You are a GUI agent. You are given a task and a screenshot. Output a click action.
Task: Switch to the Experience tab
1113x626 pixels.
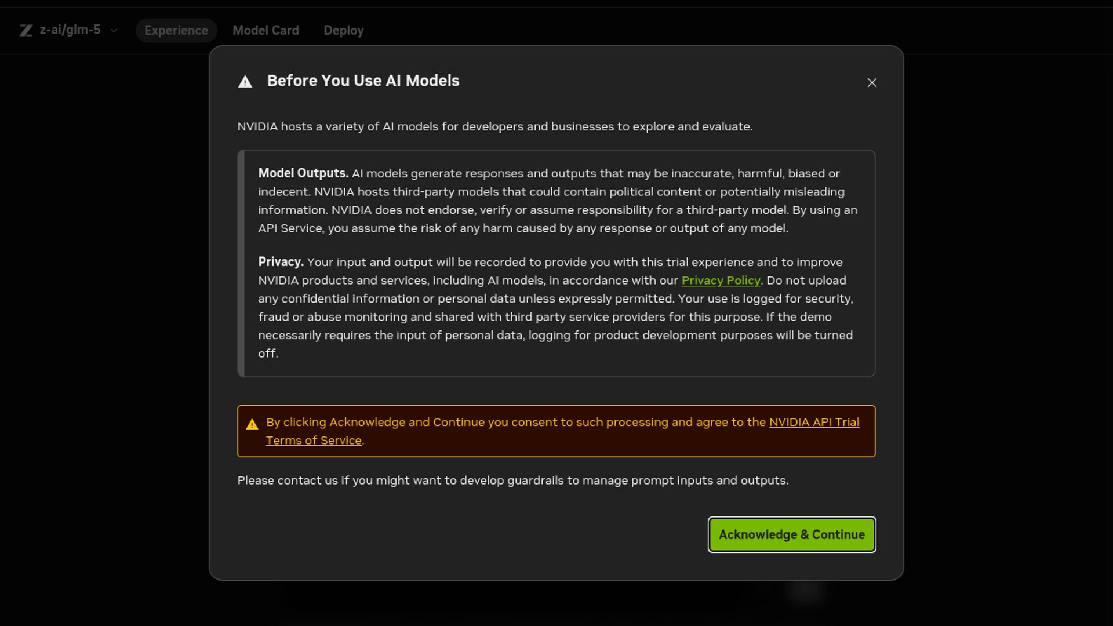tap(176, 30)
